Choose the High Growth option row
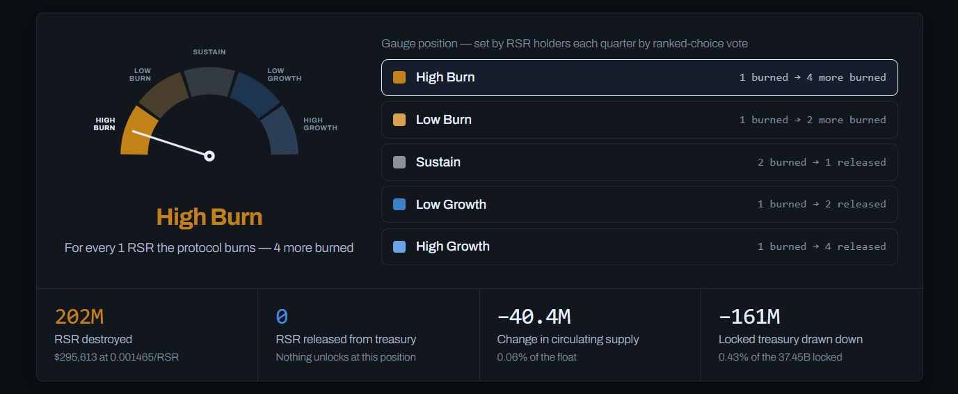Image resolution: width=958 pixels, height=394 pixels. [639, 246]
